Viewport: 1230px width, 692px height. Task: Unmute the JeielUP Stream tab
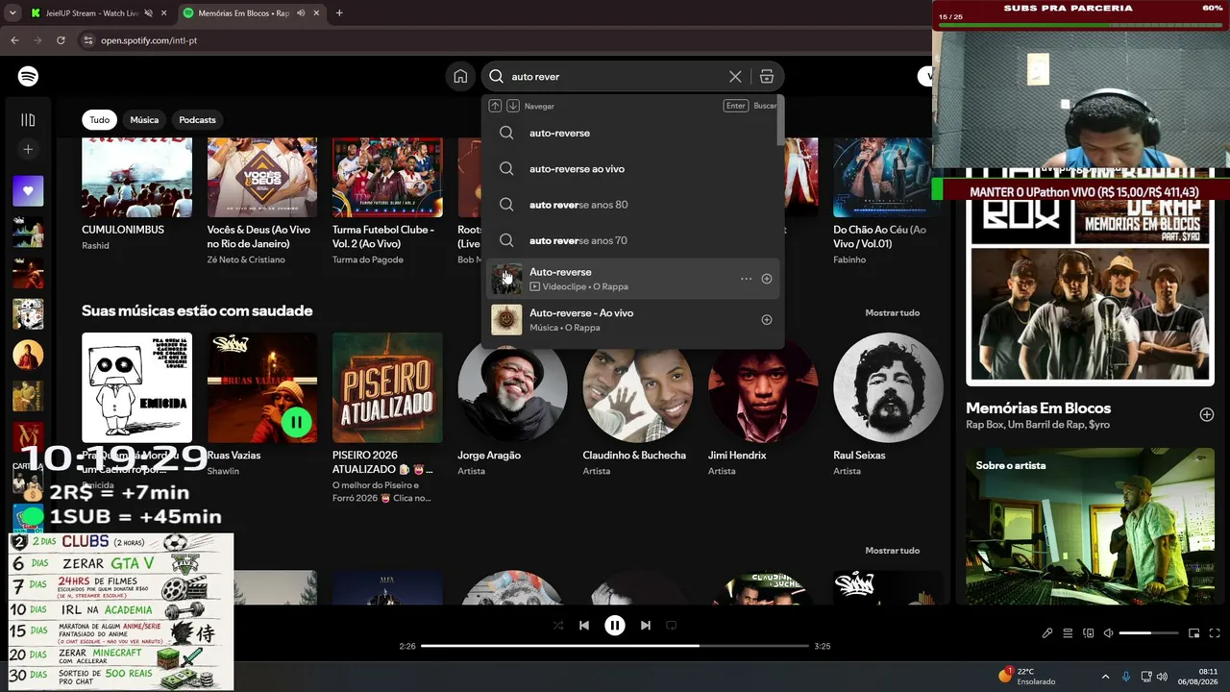click(148, 13)
